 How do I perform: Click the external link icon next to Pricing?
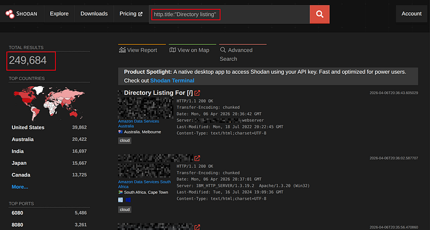140,14
